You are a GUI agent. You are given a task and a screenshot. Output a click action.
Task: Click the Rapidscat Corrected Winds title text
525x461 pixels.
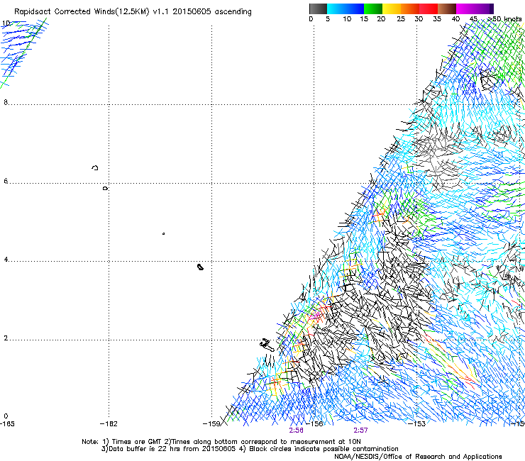pos(133,12)
